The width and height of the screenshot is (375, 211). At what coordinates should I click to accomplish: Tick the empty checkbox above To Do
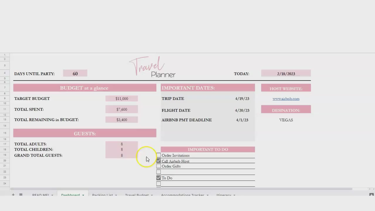pos(158,172)
